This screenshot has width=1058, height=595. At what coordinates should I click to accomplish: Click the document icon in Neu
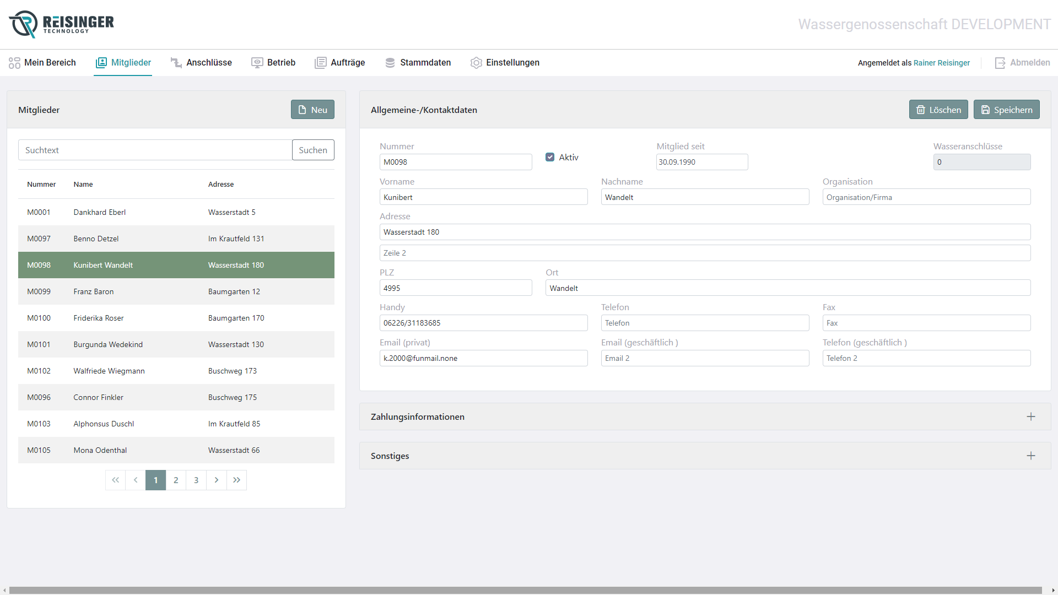[x=303, y=110]
